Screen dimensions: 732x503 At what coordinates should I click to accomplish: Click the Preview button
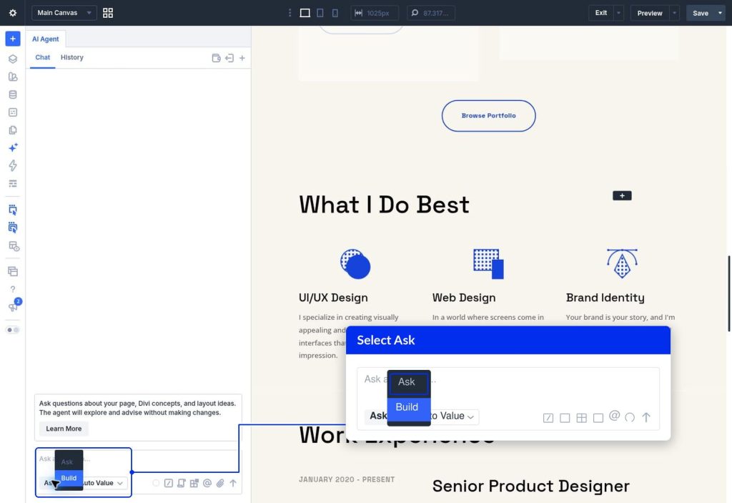click(650, 13)
